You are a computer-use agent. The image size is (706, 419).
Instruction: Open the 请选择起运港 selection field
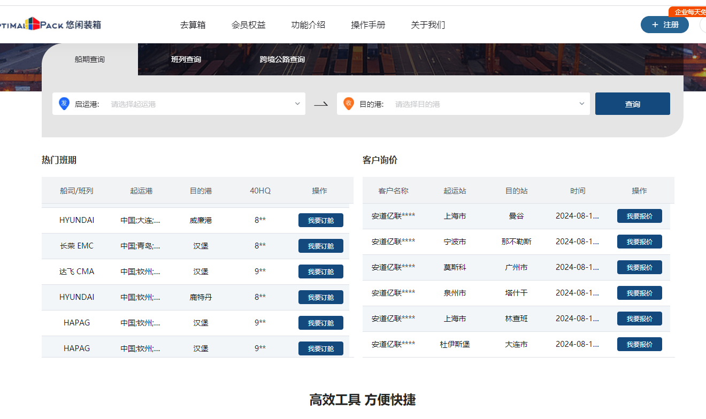198,104
